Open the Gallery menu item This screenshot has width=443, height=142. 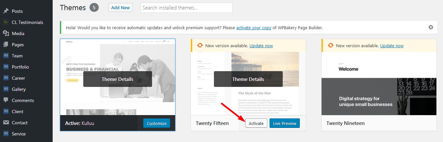[19, 89]
